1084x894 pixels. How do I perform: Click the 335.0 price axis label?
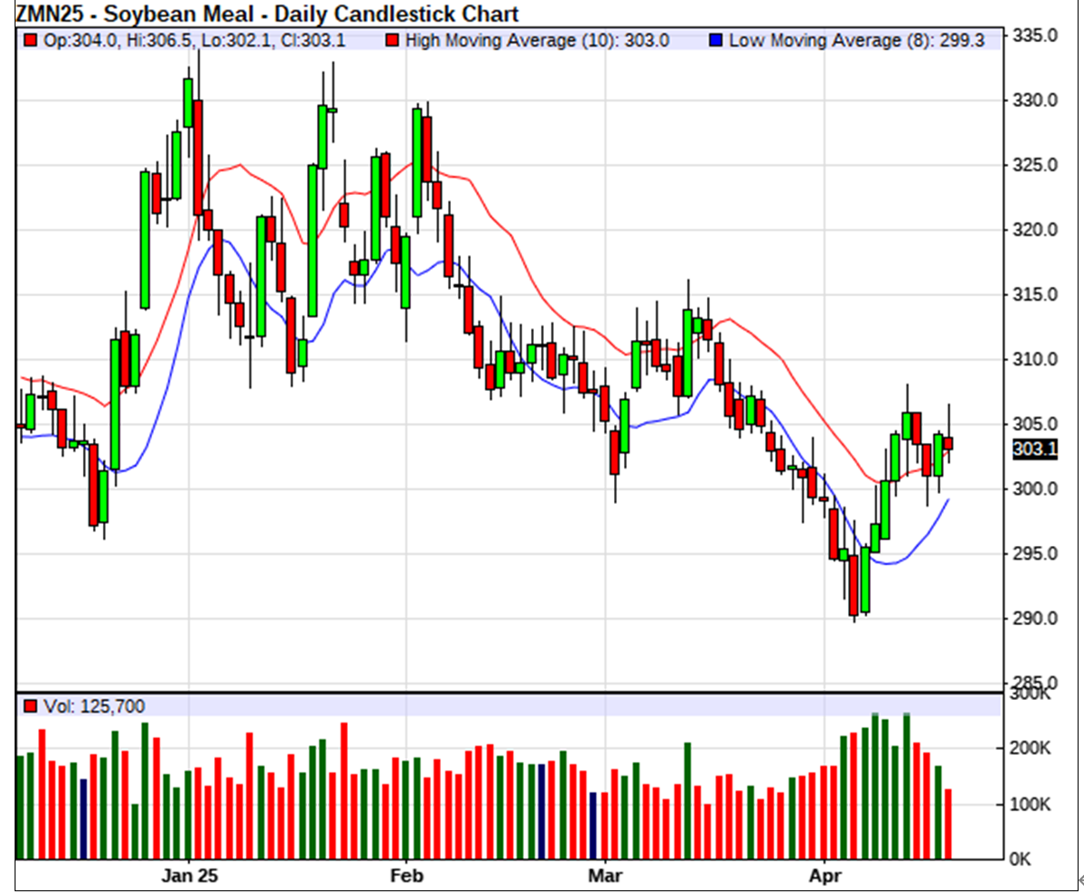click(1036, 36)
